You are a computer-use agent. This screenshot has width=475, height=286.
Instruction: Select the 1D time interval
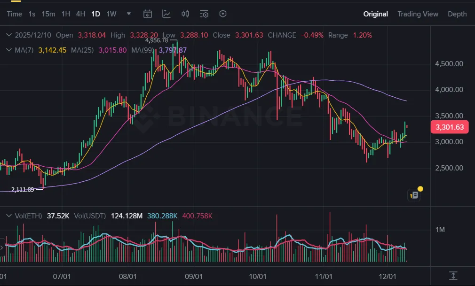pyautogui.click(x=95, y=14)
